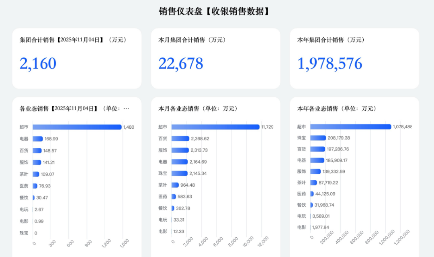This screenshot has height=257, width=434.
Task: Click the 电玩 value 2.67 in daily chart
Action: (x=39, y=210)
